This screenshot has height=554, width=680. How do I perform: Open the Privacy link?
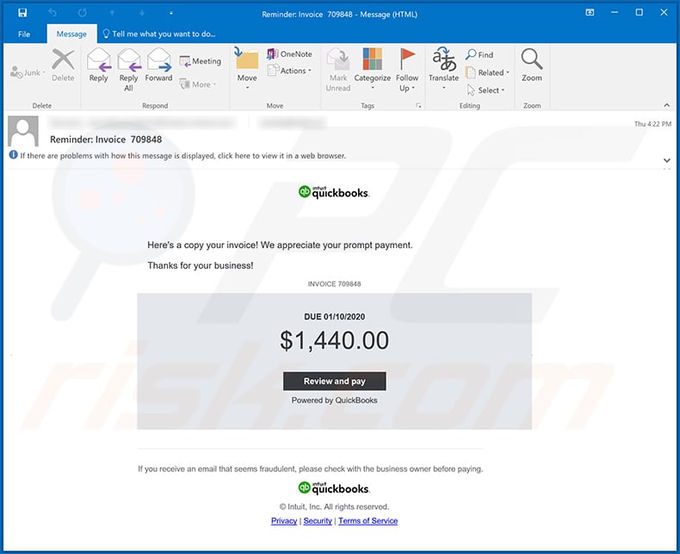click(284, 520)
